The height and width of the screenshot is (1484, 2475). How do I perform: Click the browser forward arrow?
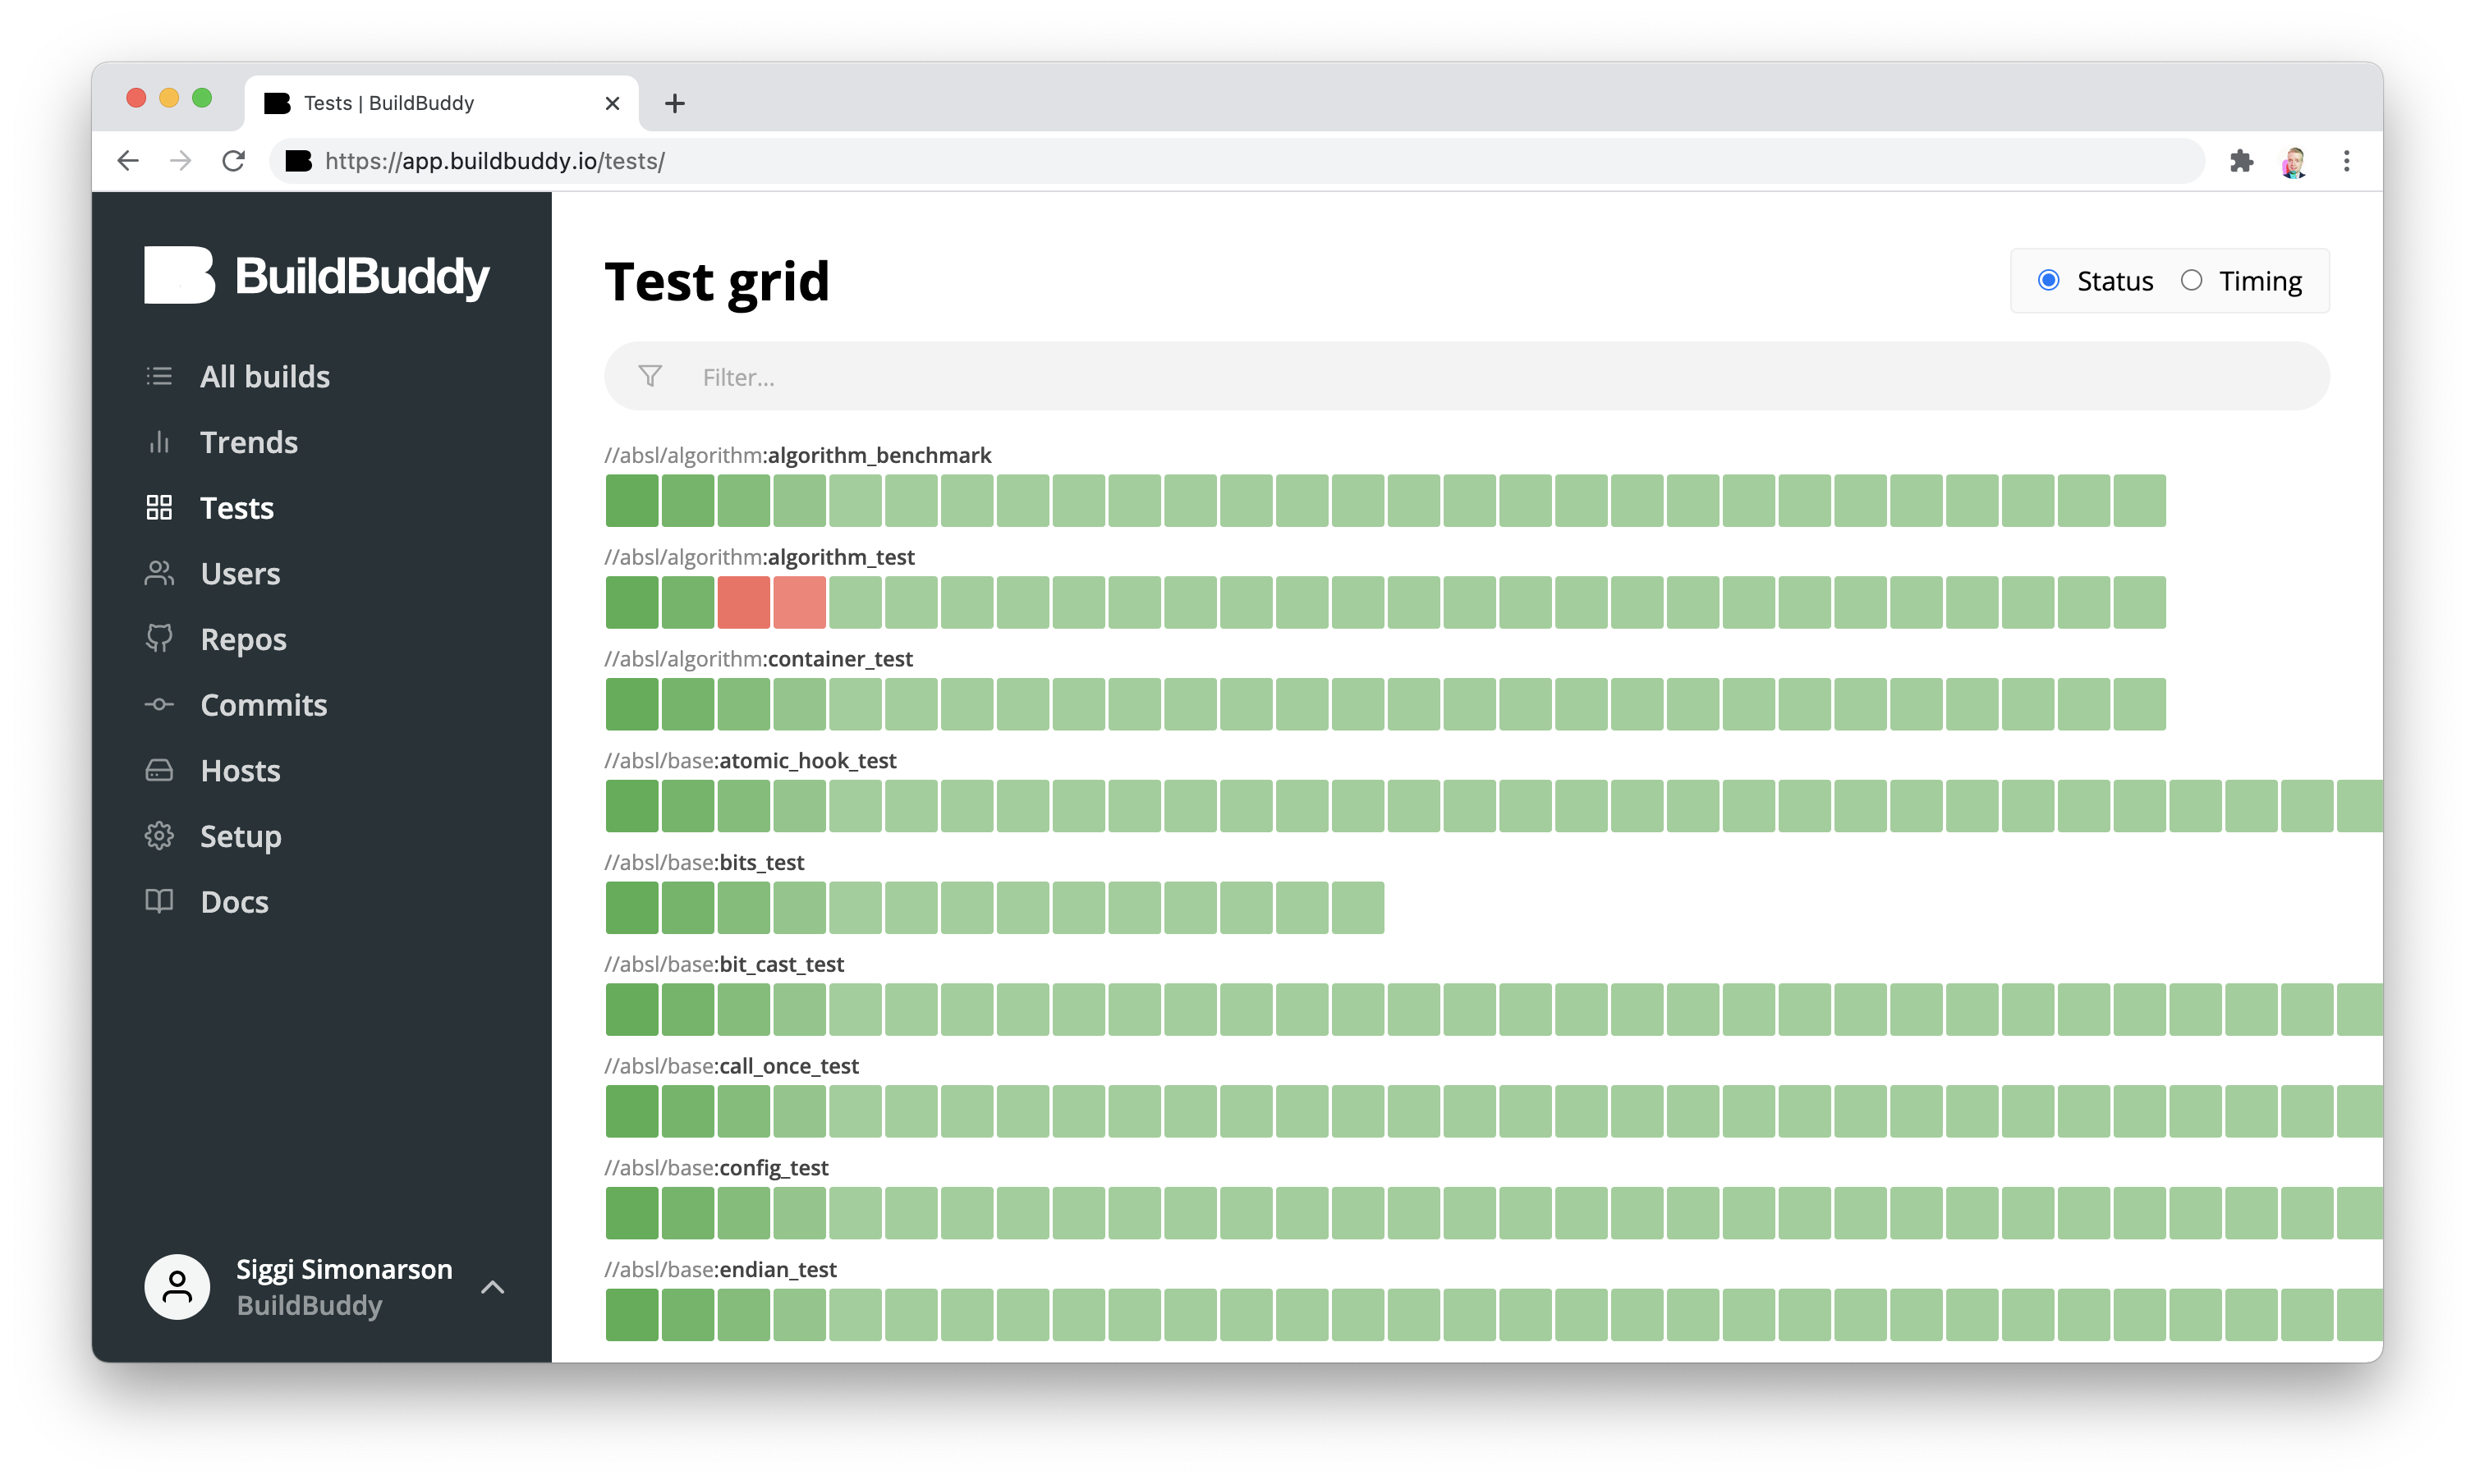[181, 161]
